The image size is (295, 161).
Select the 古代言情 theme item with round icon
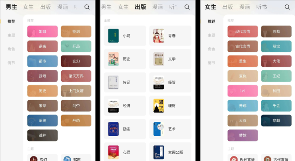pyautogui.click(x=276, y=158)
